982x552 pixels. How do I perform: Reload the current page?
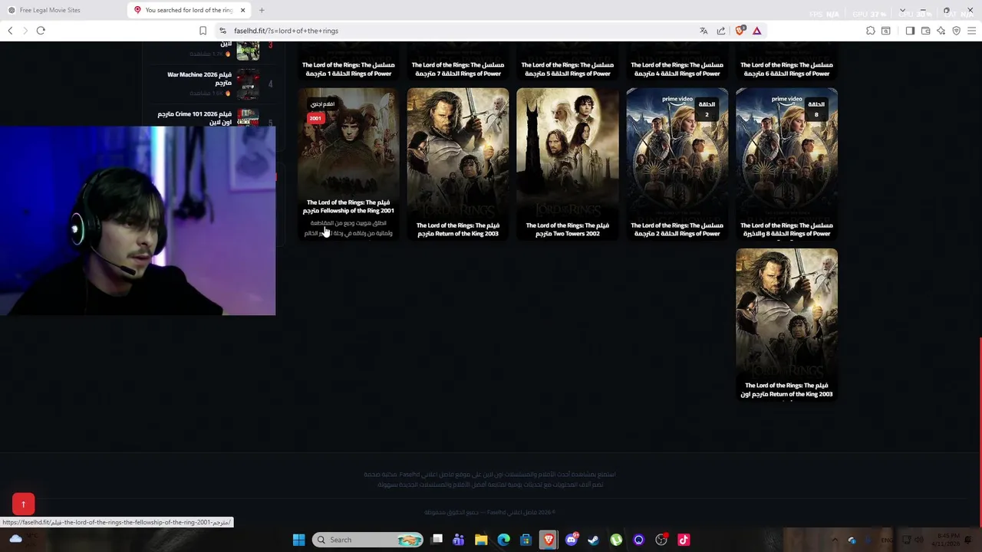(41, 31)
